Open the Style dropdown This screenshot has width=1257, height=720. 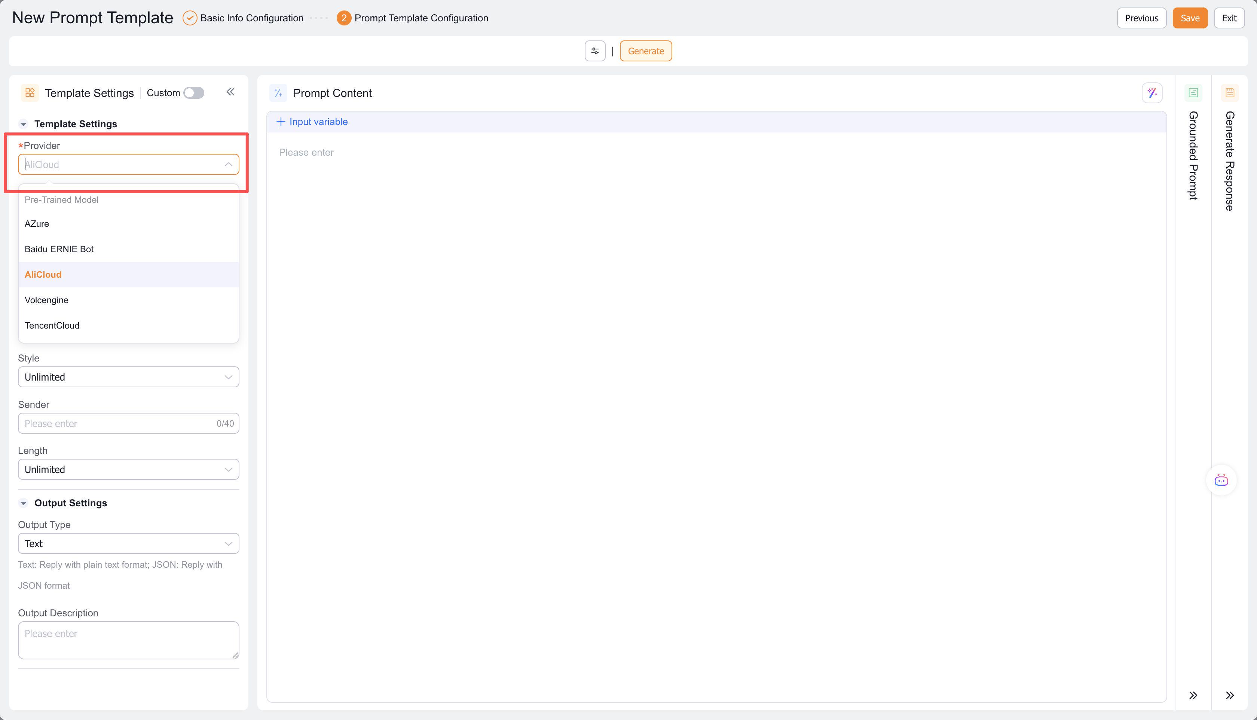[x=129, y=377]
